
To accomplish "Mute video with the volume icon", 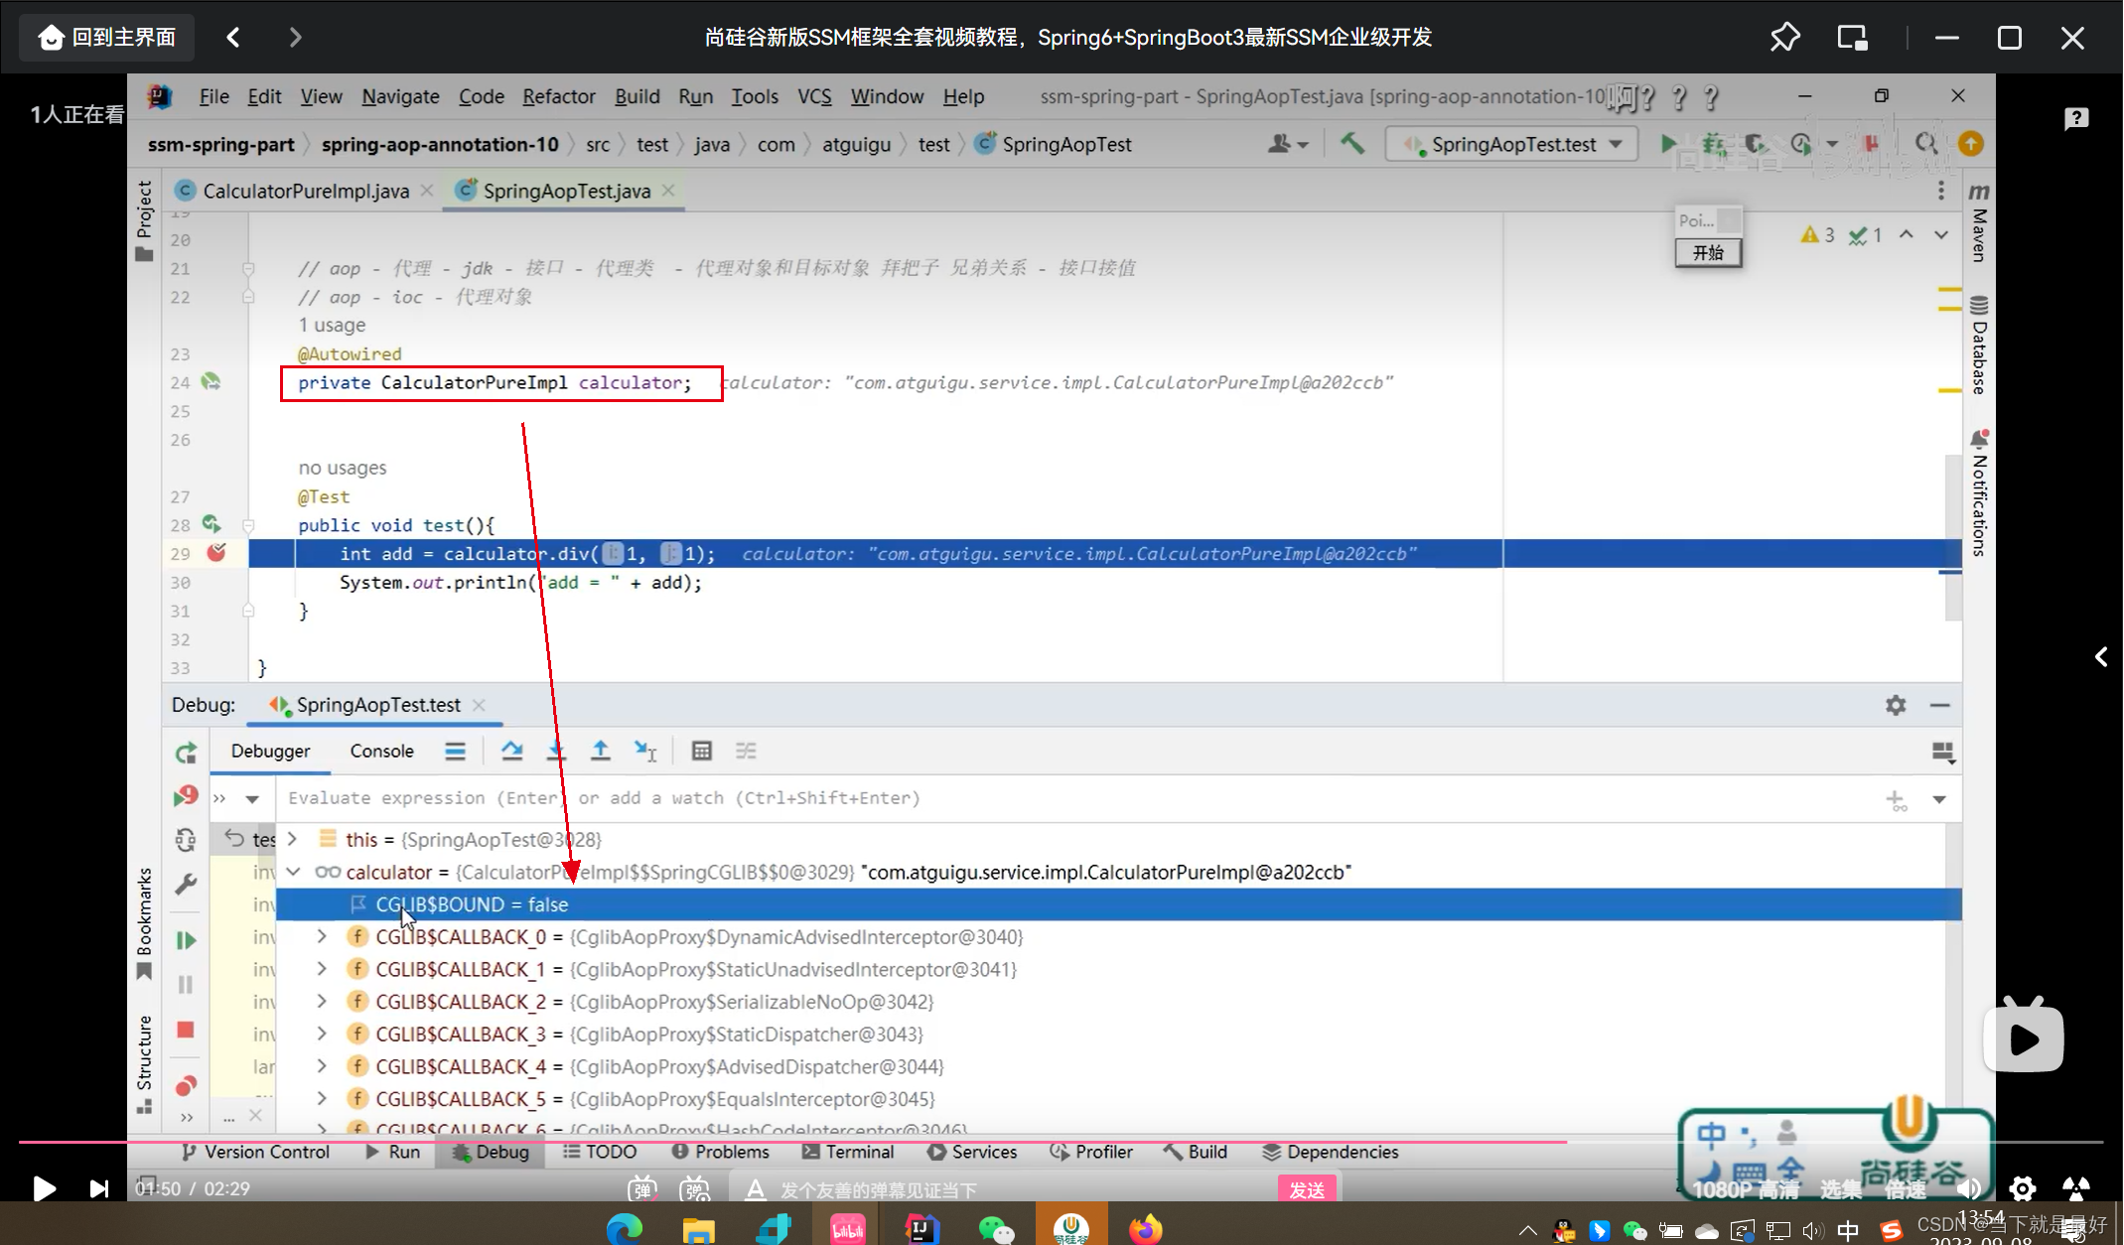I will pyautogui.click(x=1967, y=1188).
